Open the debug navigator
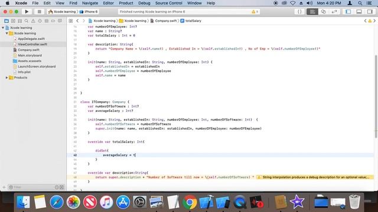378x212 pixels. point(47,21)
